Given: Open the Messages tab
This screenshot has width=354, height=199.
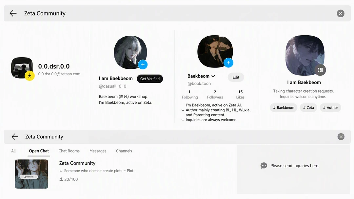Looking at the screenshot, I should coord(98,151).
